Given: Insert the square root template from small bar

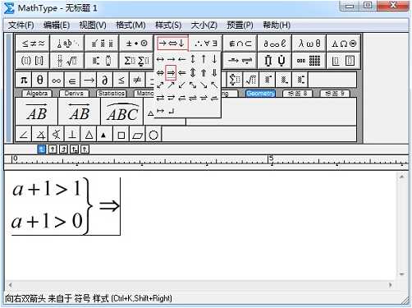Looking at the screenshot, I should coord(251,80).
